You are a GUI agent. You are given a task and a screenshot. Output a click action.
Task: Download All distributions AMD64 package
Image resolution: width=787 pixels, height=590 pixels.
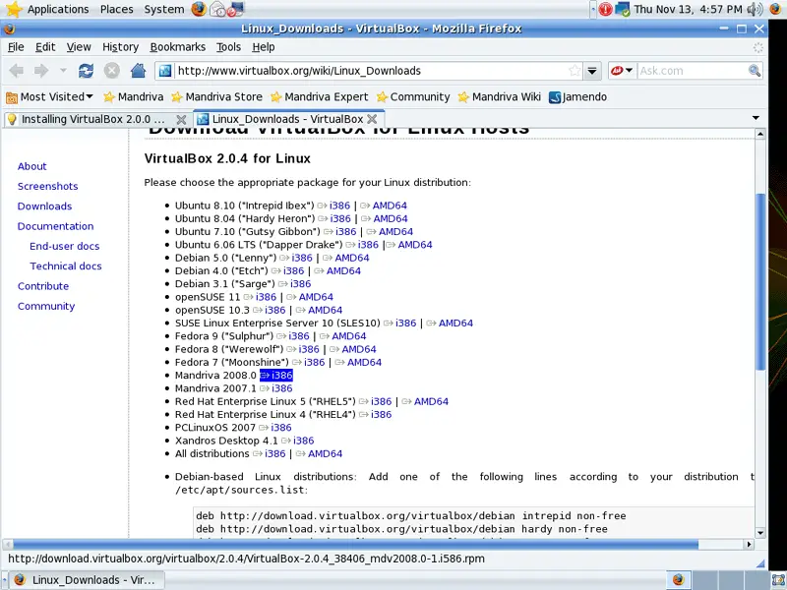pyautogui.click(x=325, y=453)
